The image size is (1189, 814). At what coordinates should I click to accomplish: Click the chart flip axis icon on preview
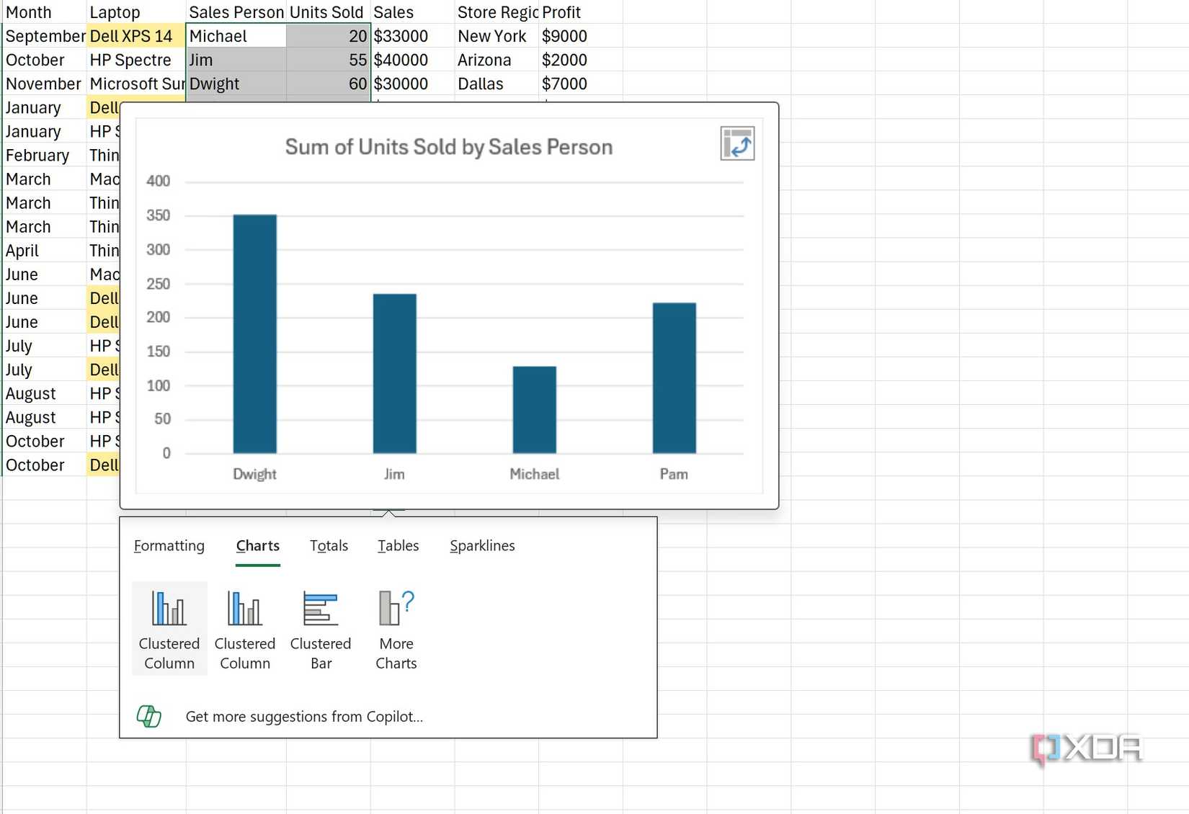[737, 144]
